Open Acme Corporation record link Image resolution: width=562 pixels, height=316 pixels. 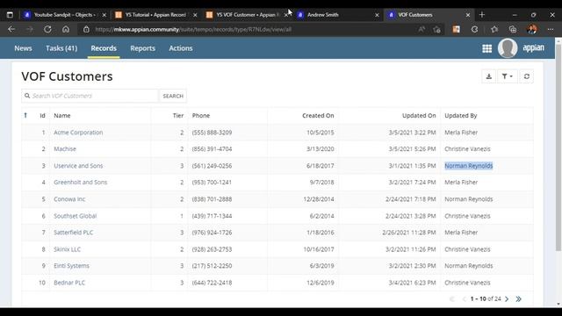click(78, 133)
